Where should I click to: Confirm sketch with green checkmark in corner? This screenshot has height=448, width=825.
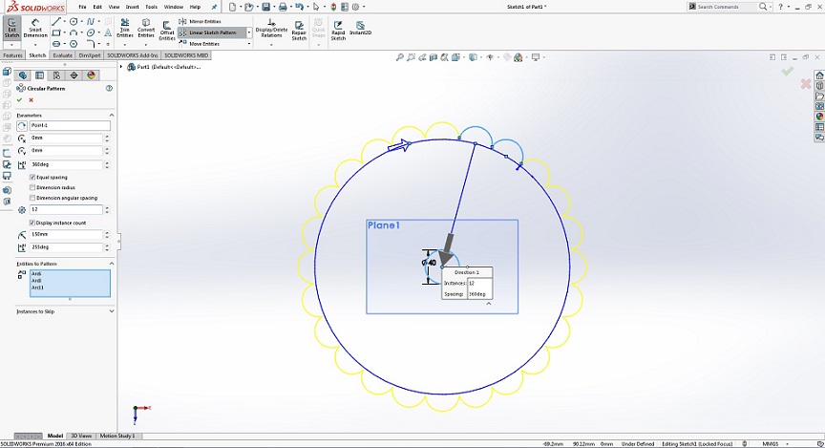[x=787, y=71]
